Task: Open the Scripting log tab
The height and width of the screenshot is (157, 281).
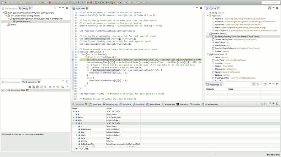Action: 110,104
